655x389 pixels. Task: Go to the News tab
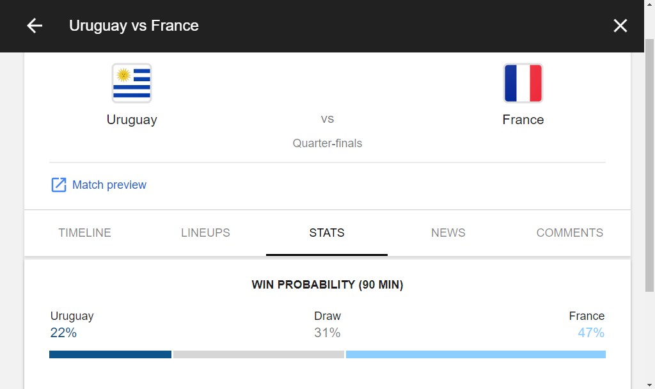click(x=448, y=233)
